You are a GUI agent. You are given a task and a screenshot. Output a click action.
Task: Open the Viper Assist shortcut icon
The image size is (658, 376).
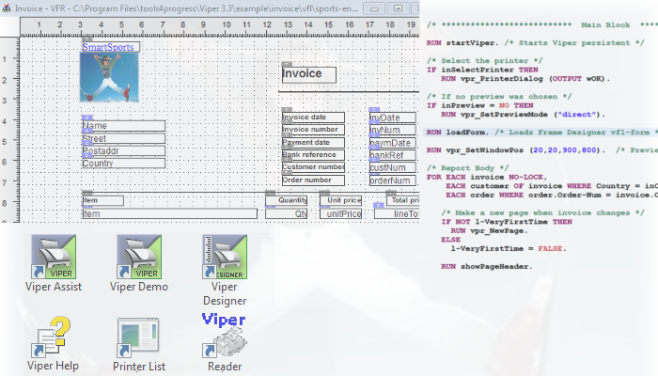click(x=54, y=257)
